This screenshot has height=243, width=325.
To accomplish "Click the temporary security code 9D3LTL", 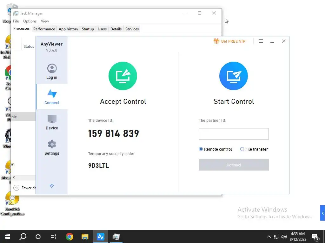I will tap(98, 165).
